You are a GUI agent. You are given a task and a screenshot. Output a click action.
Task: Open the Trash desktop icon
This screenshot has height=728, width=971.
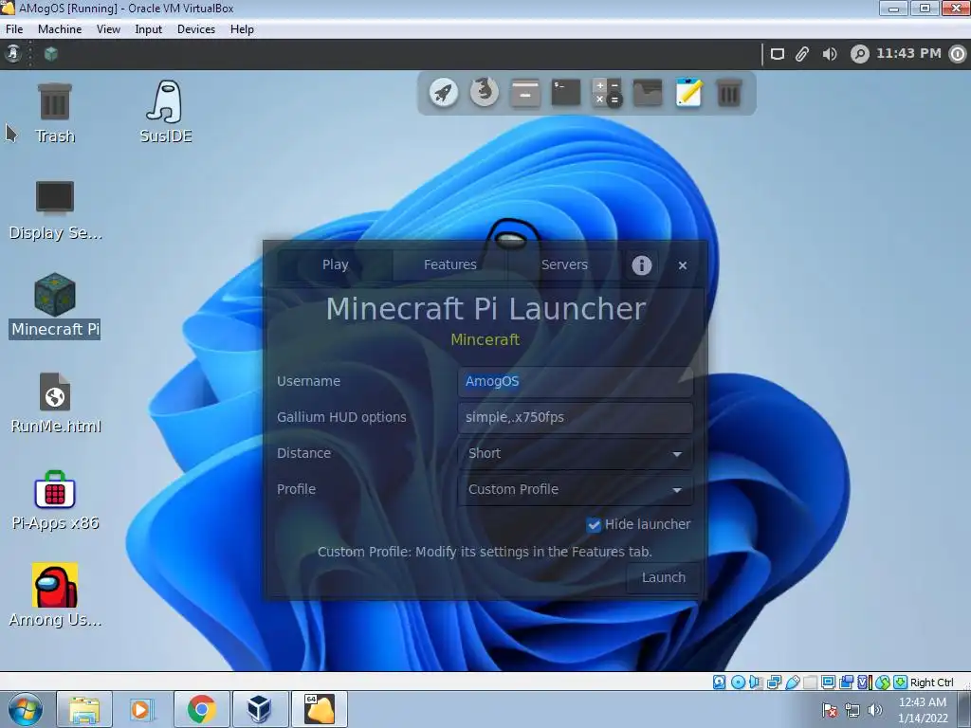click(54, 114)
